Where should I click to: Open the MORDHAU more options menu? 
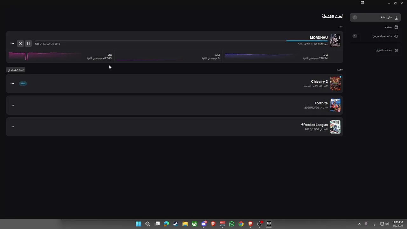tap(12, 44)
